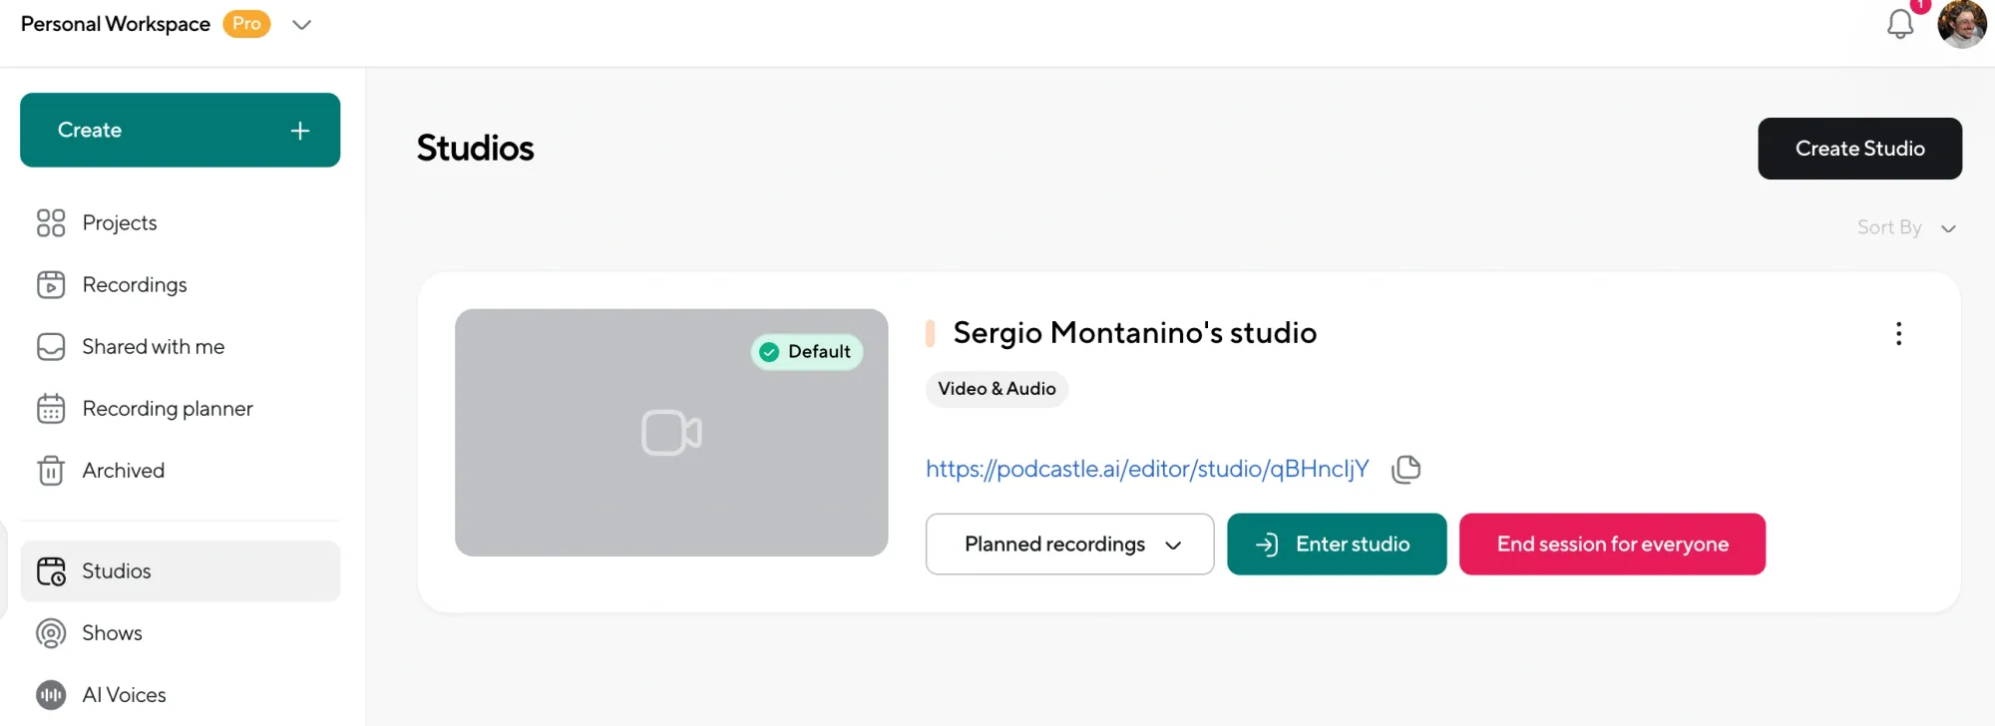Click Personal Workspace name
Image resolution: width=1995 pixels, height=726 pixels.
(x=116, y=24)
